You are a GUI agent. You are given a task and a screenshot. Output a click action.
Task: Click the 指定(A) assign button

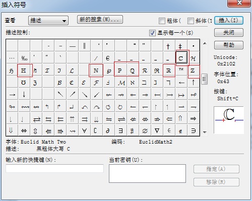pyautogui.click(x=216, y=169)
